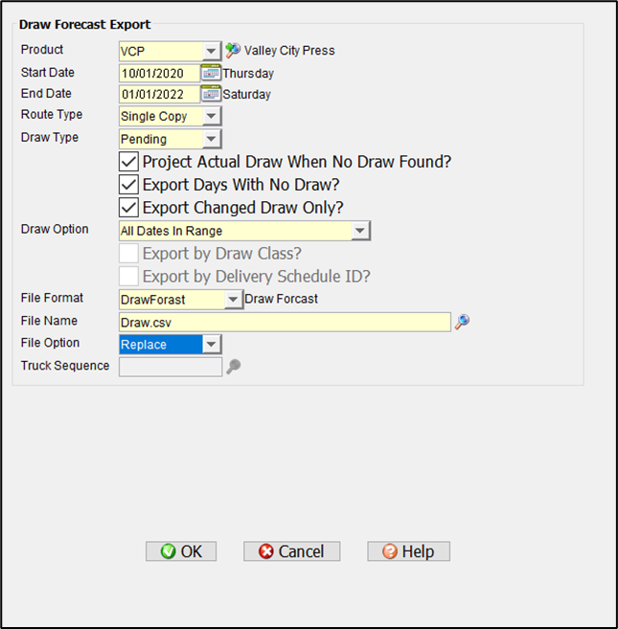Toggle Export Days With No Draw checkbox
Screen dimensions: 618x629
click(129, 185)
